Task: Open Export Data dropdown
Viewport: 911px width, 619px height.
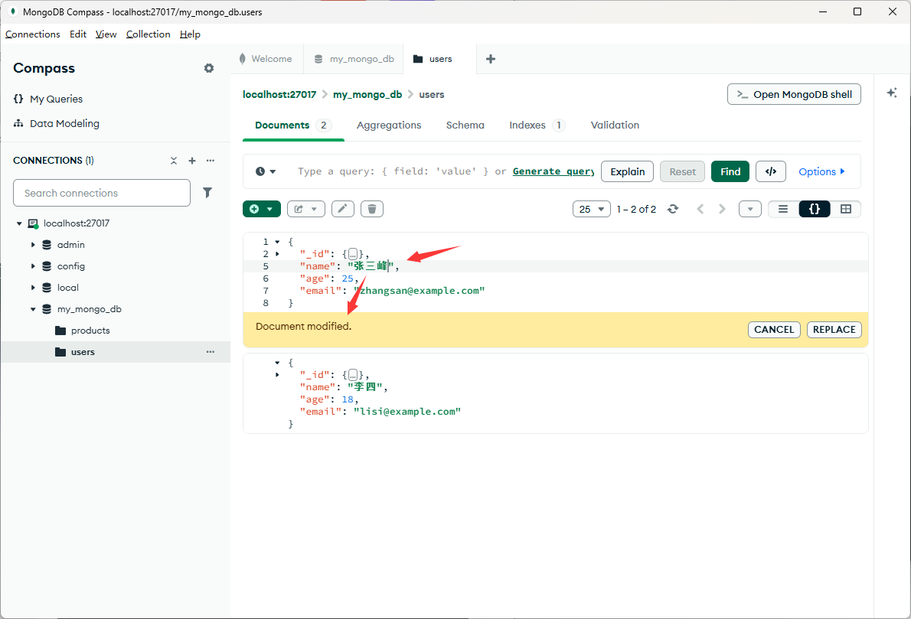Action: [306, 209]
